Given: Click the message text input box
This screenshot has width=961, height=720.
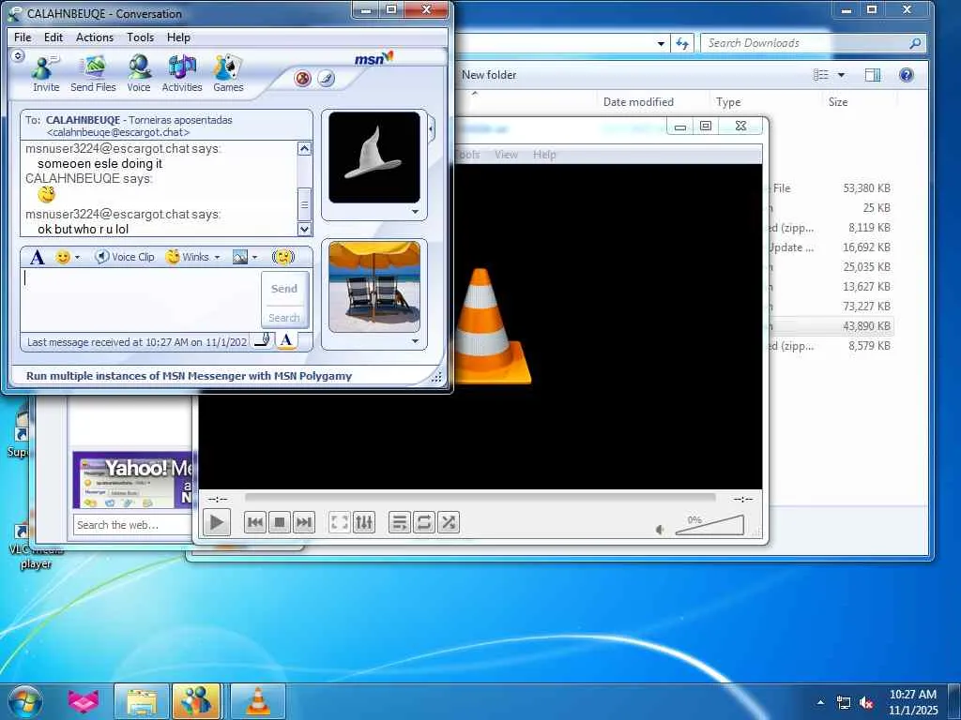Looking at the screenshot, I should 139,298.
